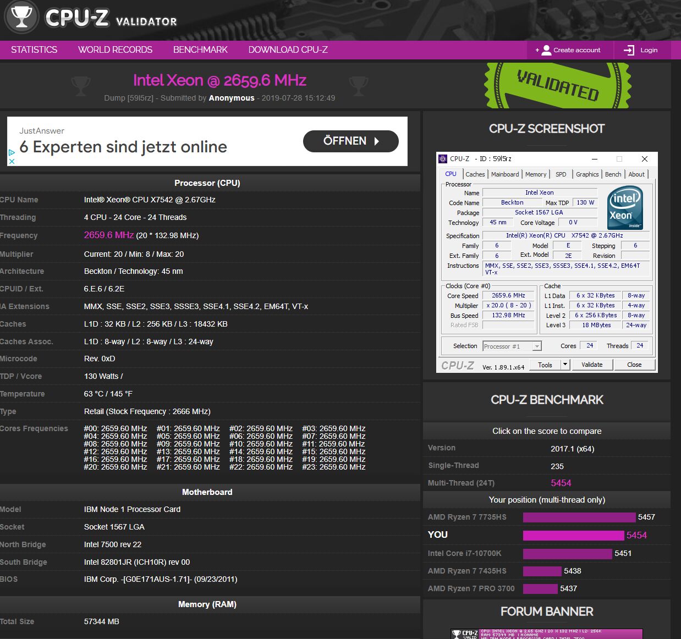Select Bench tab in CPU-Z screenshot

[x=613, y=174]
